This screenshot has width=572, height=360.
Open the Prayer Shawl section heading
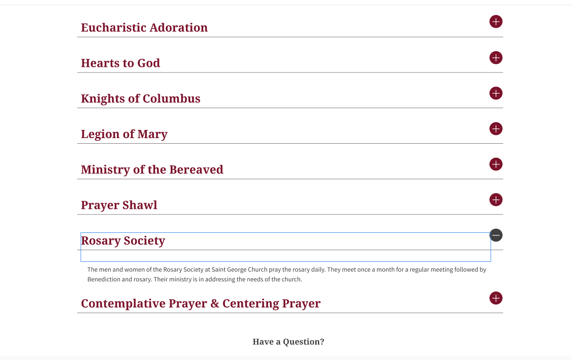[x=119, y=205]
